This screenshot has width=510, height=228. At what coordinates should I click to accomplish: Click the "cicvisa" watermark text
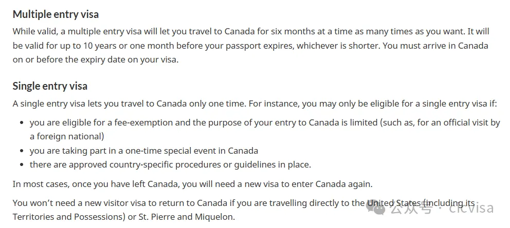471,208
